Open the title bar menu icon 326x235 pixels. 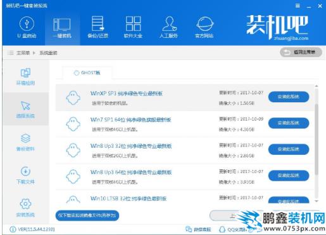point(298,6)
